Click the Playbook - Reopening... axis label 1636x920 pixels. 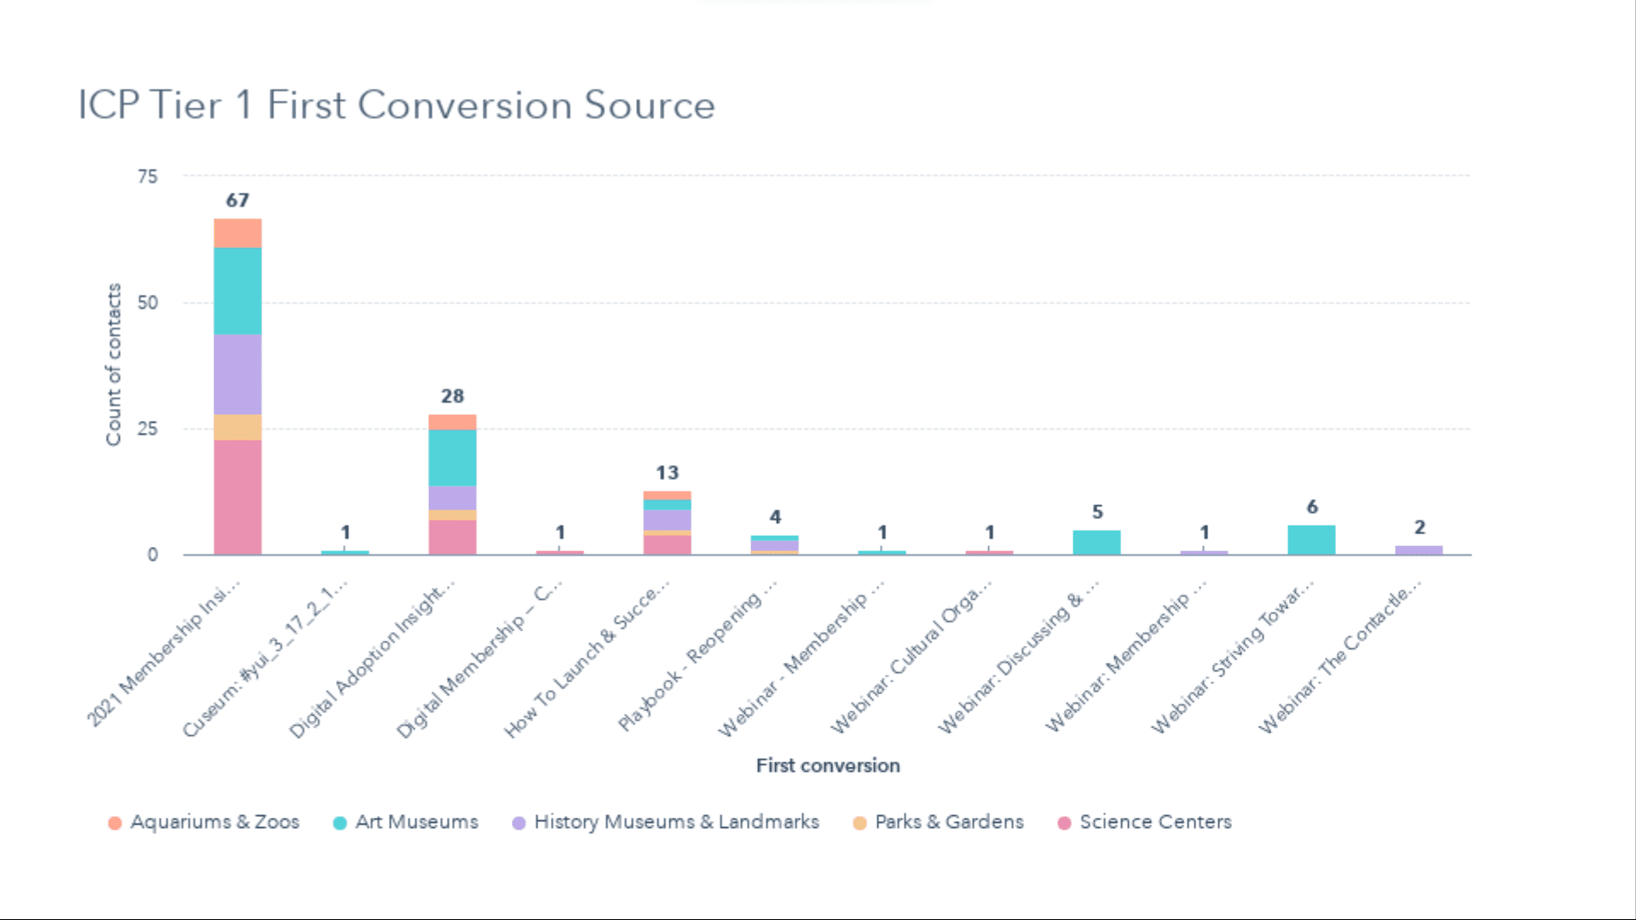697,654
